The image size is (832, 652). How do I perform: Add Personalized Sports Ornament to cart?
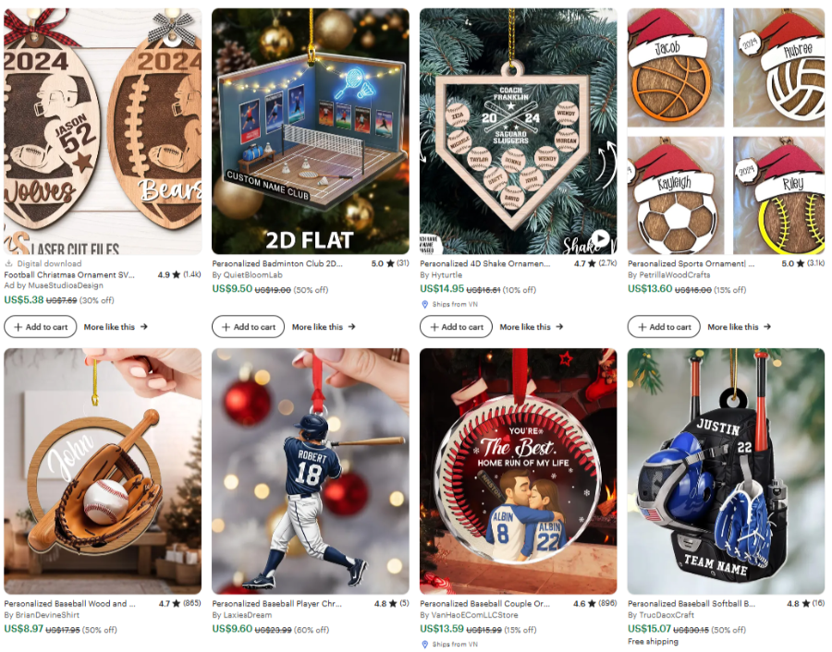coord(664,327)
